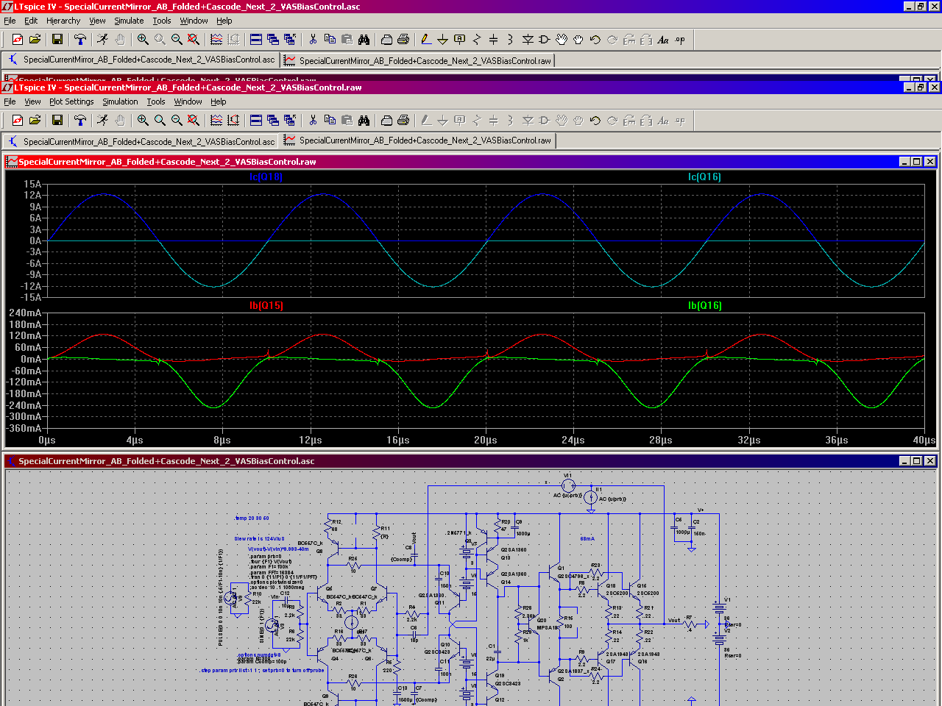Click Run simulation icon in .raw window toolbar
The width and height of the screenshot is (942, 706).
[102, 120]
